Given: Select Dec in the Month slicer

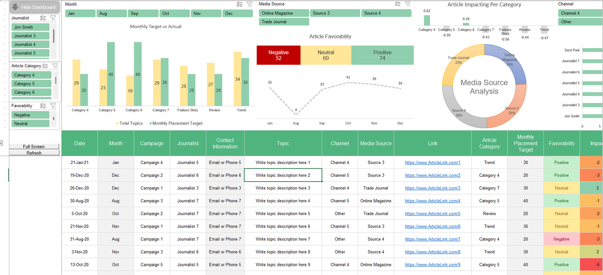Looking at the screenshot, I should pos(237,14).
